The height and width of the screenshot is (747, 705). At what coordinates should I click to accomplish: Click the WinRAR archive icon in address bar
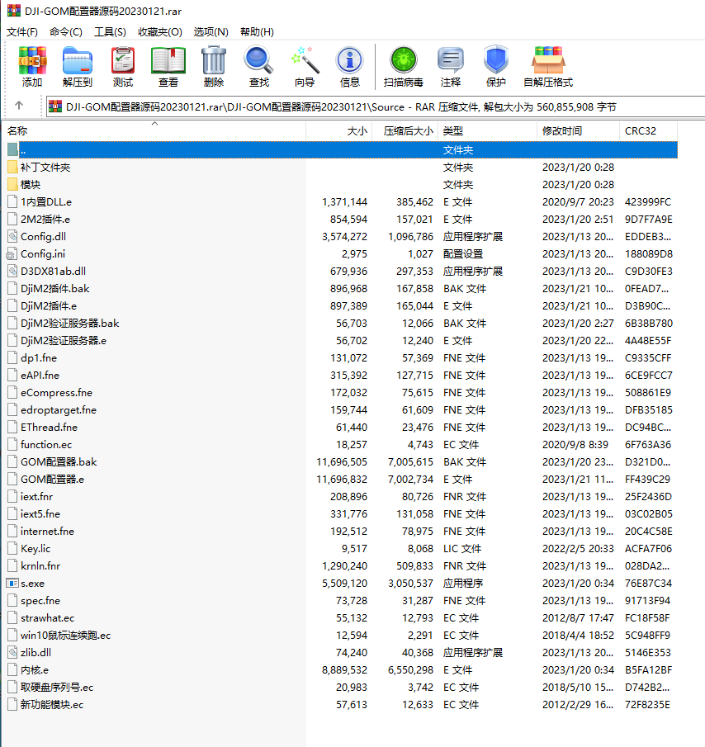tap(55, 106)
